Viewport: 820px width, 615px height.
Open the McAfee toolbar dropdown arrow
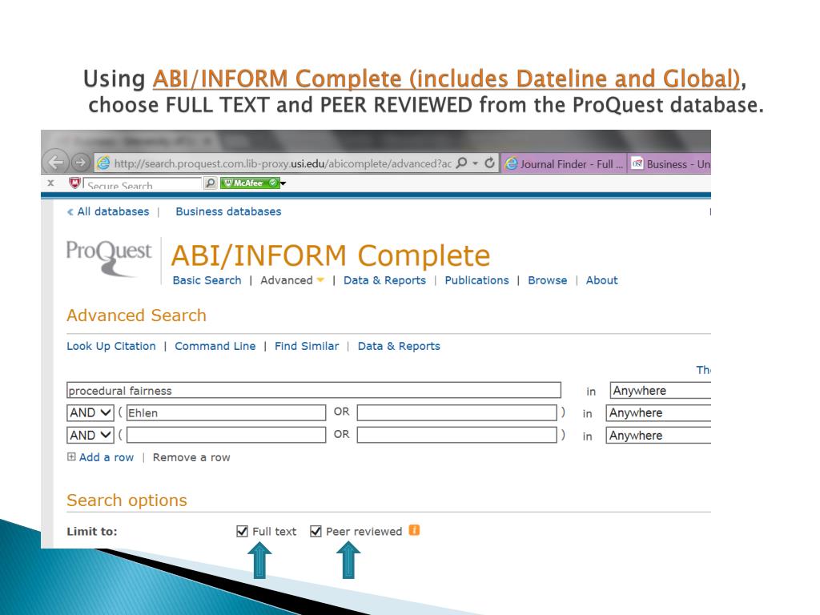(283, 183)
